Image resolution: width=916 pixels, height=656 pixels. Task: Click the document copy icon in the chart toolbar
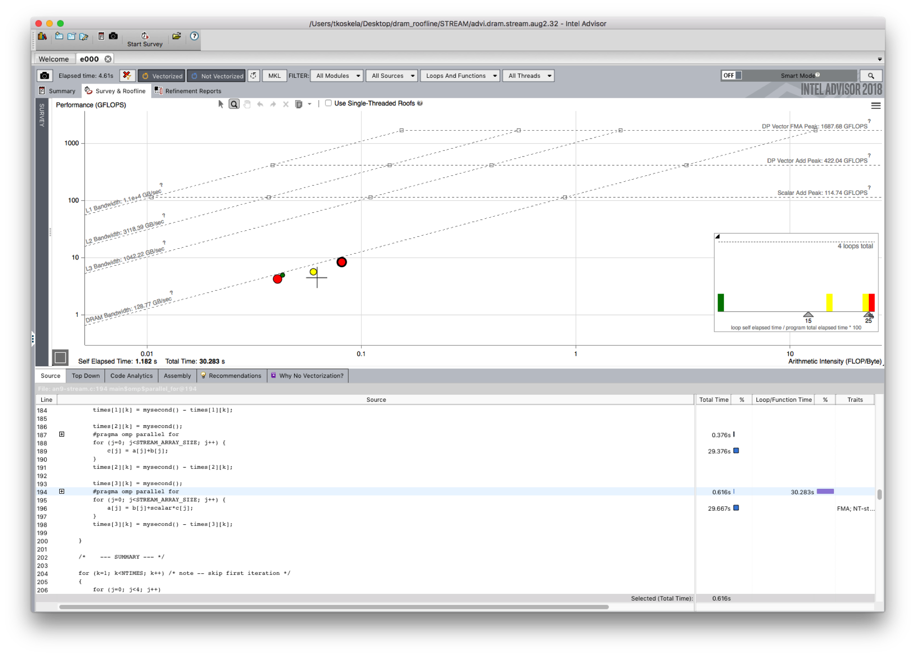click(x=299, y=104)
